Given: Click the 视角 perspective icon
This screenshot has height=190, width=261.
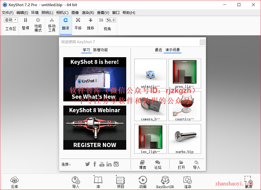Looking at the screenshot, I should 101,20.
